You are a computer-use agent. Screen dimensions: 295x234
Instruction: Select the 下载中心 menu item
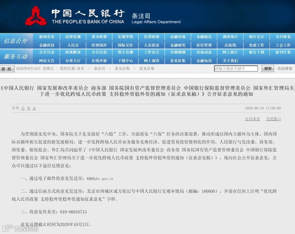coord(125,61)
